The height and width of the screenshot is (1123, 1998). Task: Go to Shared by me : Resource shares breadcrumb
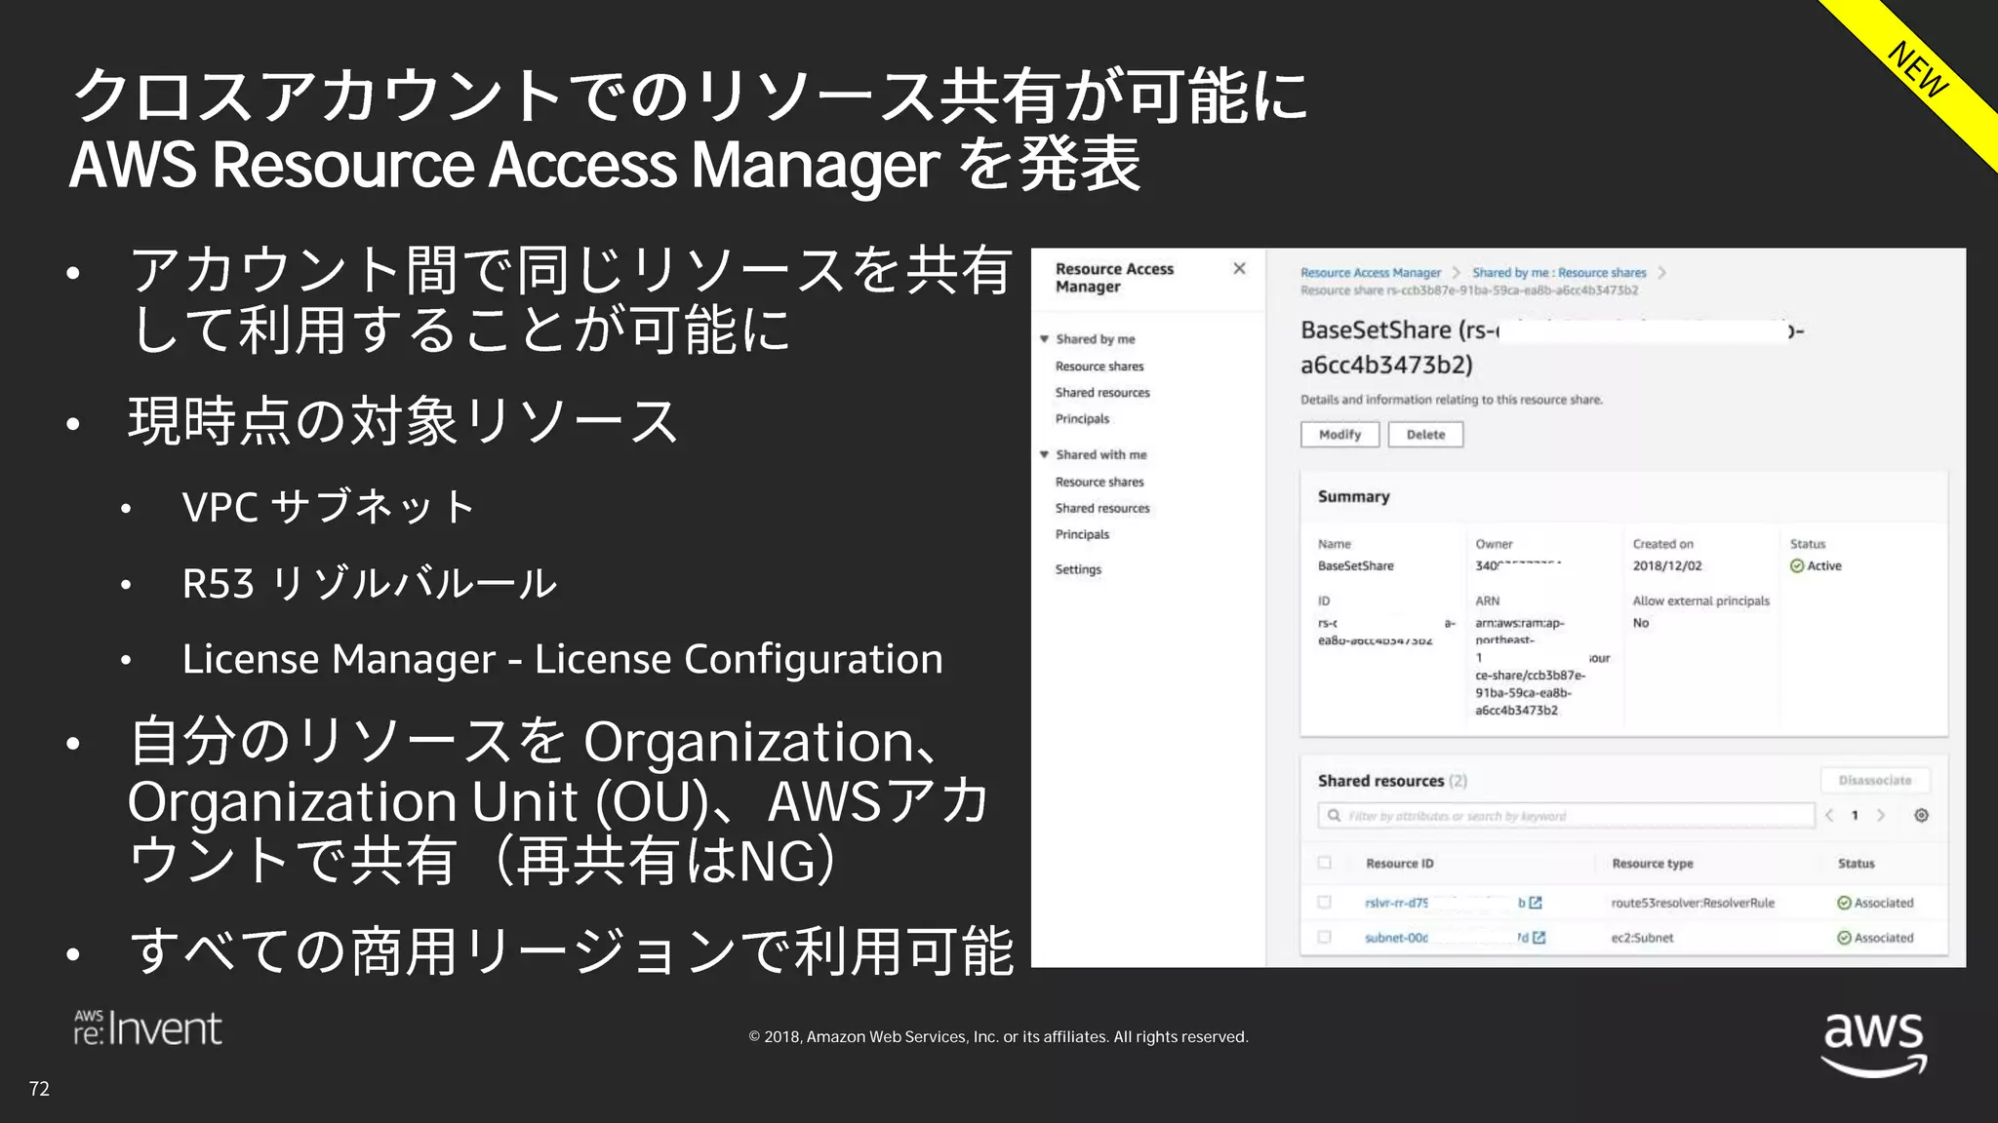point(1559,273)
